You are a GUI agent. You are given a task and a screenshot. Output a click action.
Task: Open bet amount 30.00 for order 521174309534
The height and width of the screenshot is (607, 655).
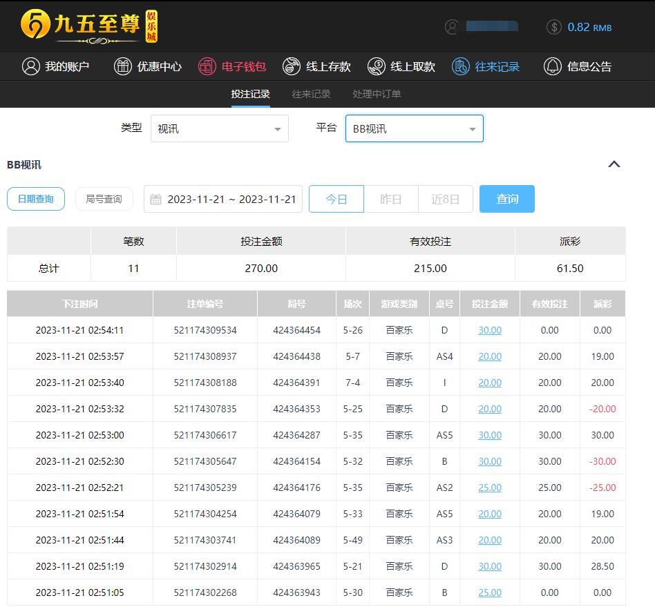coord(490,330)
